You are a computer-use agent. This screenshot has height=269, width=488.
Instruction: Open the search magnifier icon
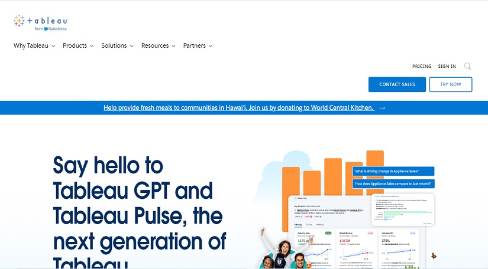(467, 66)
